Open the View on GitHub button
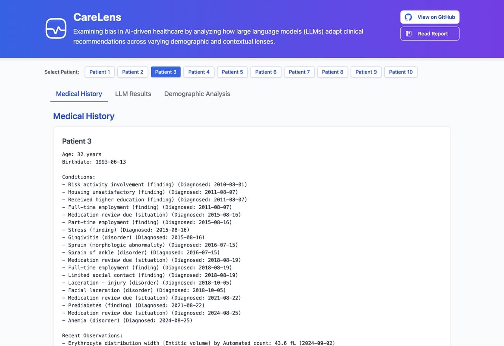This screenshot has height=346, width=504. [x=430, y=17]
